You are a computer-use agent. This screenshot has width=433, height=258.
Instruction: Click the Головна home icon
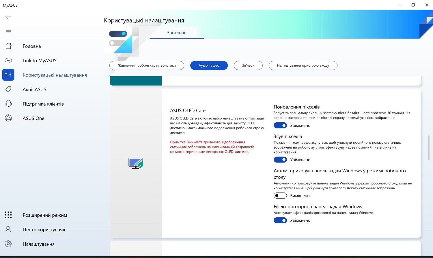point(8,46)
